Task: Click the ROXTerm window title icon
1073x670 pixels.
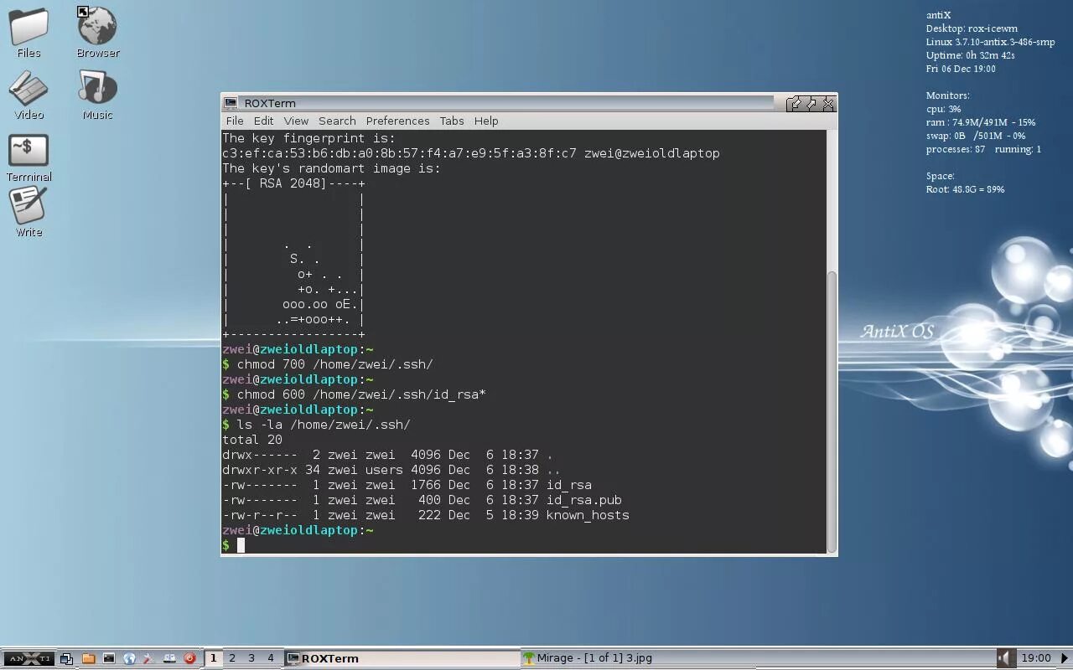Action: click(231, 103)
